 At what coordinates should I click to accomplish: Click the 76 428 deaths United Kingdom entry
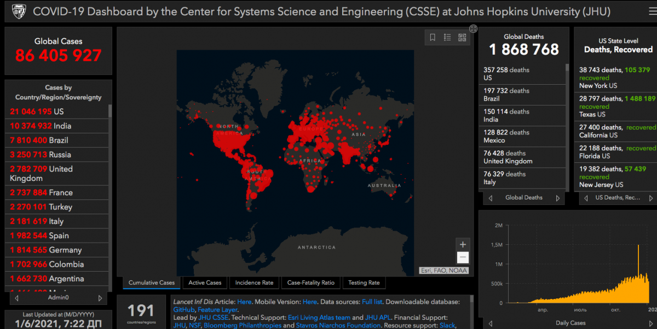tap(523, 157)
